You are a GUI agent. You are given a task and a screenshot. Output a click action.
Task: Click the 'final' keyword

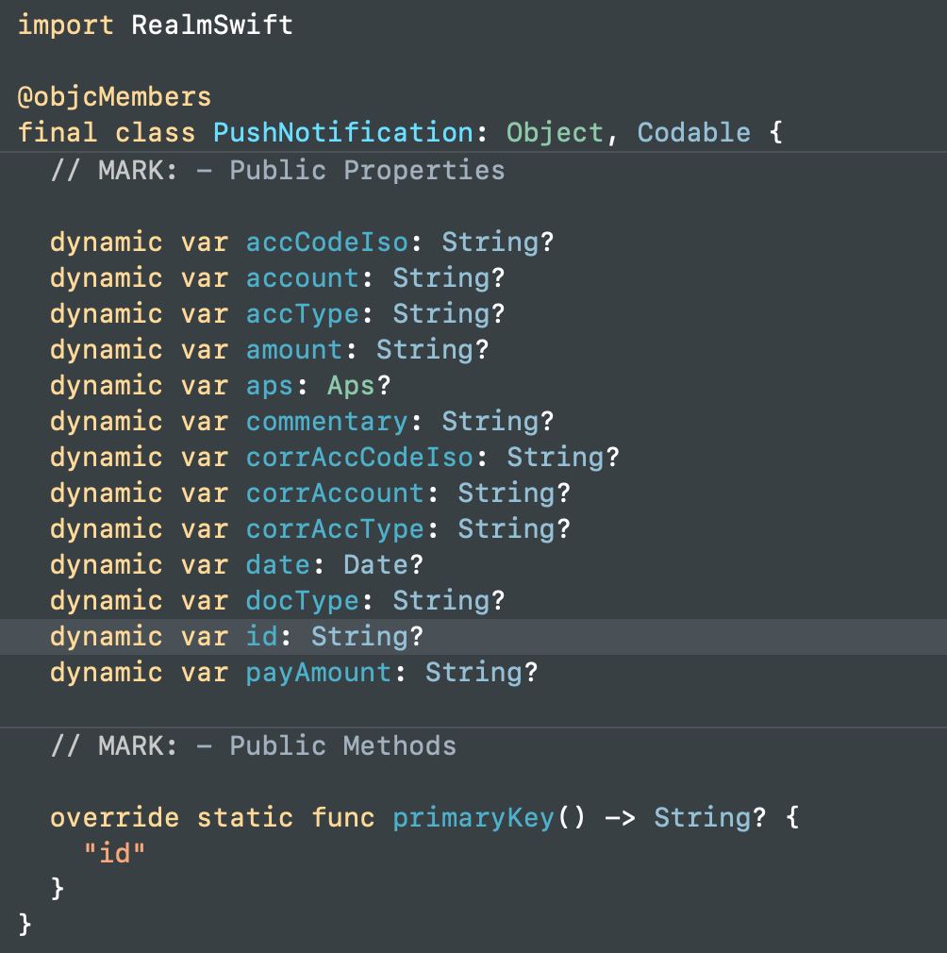[58, 132]
